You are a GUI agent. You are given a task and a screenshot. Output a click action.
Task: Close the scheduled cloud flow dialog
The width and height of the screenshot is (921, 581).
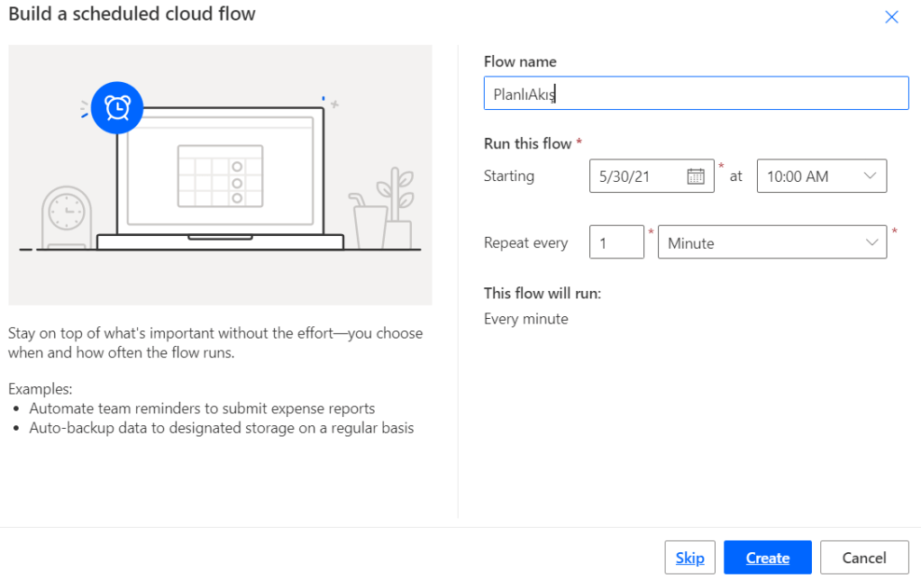(x=891, y=17)
